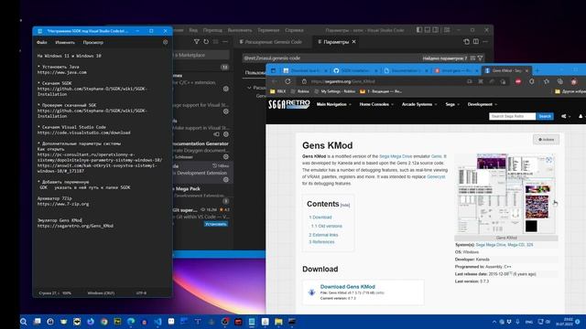Click the settings filter funnel icon in VS Code
This screenshot has height=329, width=586.
point(480,58)
